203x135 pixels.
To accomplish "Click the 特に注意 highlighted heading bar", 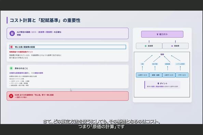I will click(68, 47).
